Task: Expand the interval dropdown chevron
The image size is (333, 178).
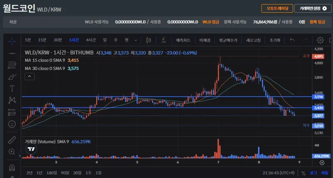Action: (136, 40)
